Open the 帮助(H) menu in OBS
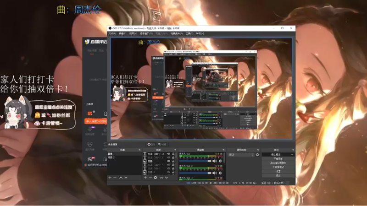Image resolution: width=367 pixels, height=206 pixels. 200,33
